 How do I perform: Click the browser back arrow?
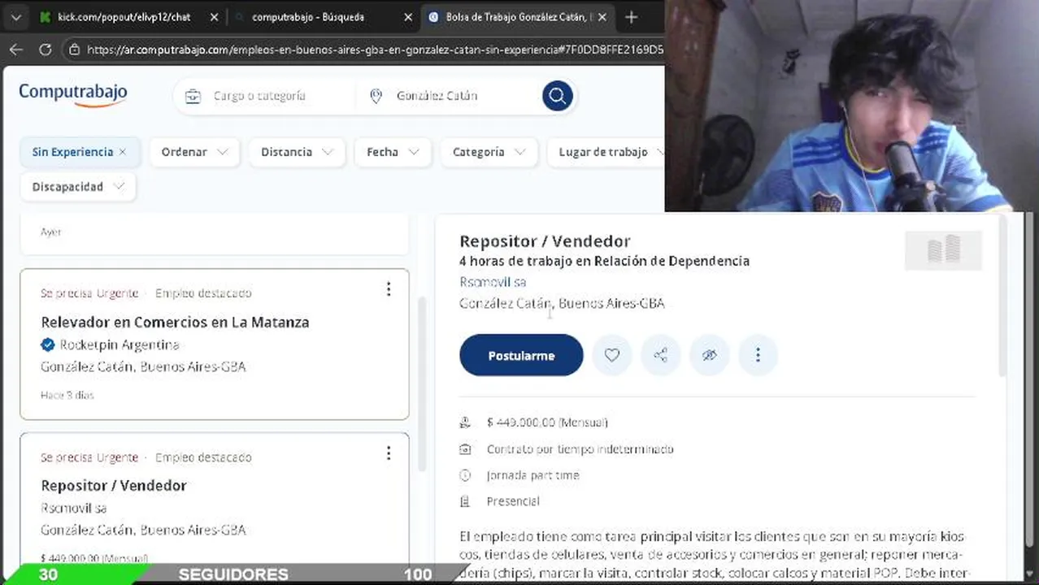click(15, 50)
